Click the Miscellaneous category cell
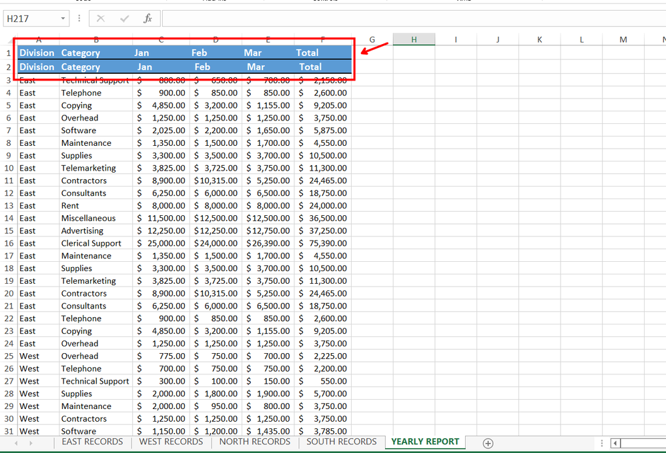The width and height of the screenshot is (666, 453). (95, 218)
